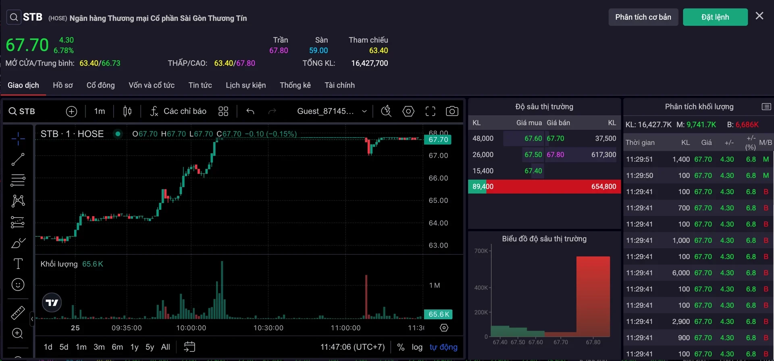
Task: Open the layout grid selector
Action: (223, 111)
